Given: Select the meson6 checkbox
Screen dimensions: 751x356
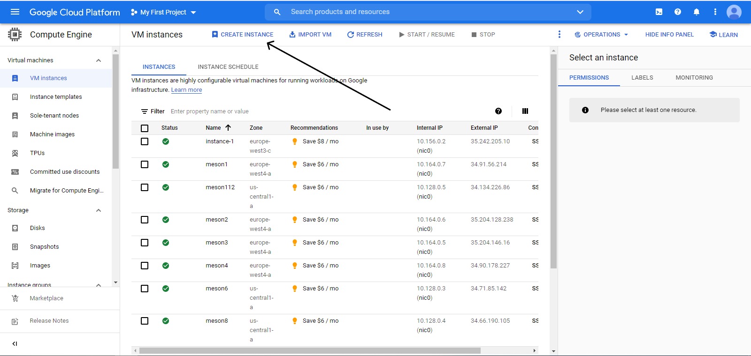Looking at the screenshot, I should [145, 289].
